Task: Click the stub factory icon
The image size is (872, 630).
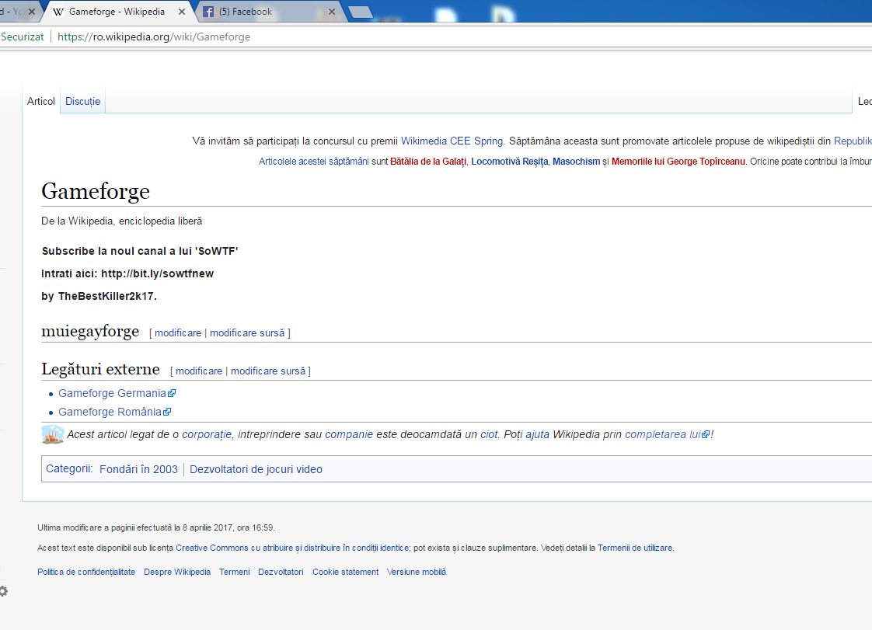Action: click(53, 434)
